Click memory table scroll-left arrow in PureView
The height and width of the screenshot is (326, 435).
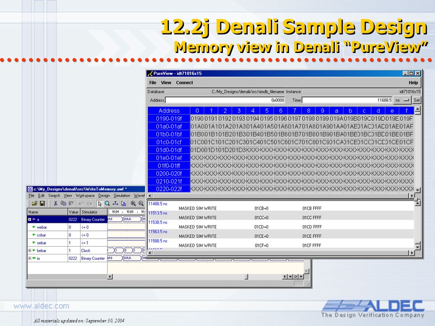[150, 196]
